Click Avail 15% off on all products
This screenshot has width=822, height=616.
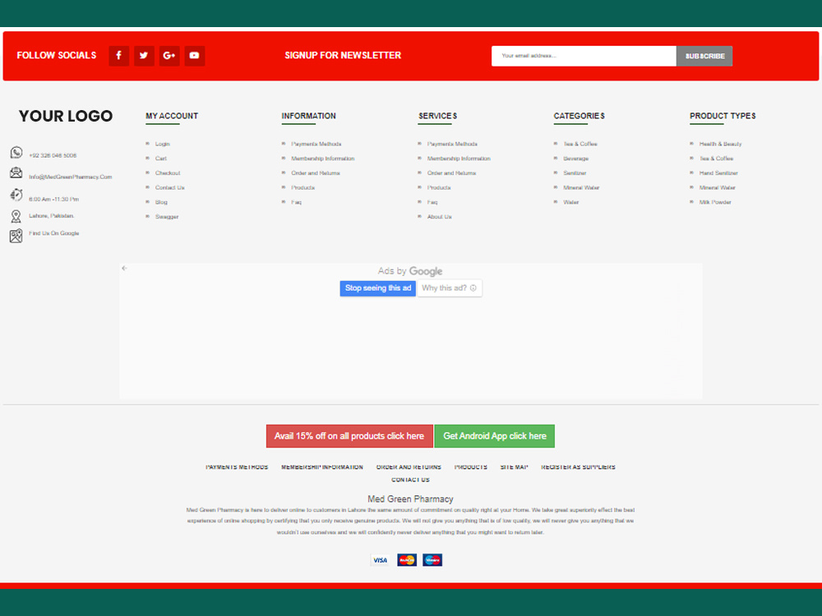pyautogui.click(x=349, y=436)
